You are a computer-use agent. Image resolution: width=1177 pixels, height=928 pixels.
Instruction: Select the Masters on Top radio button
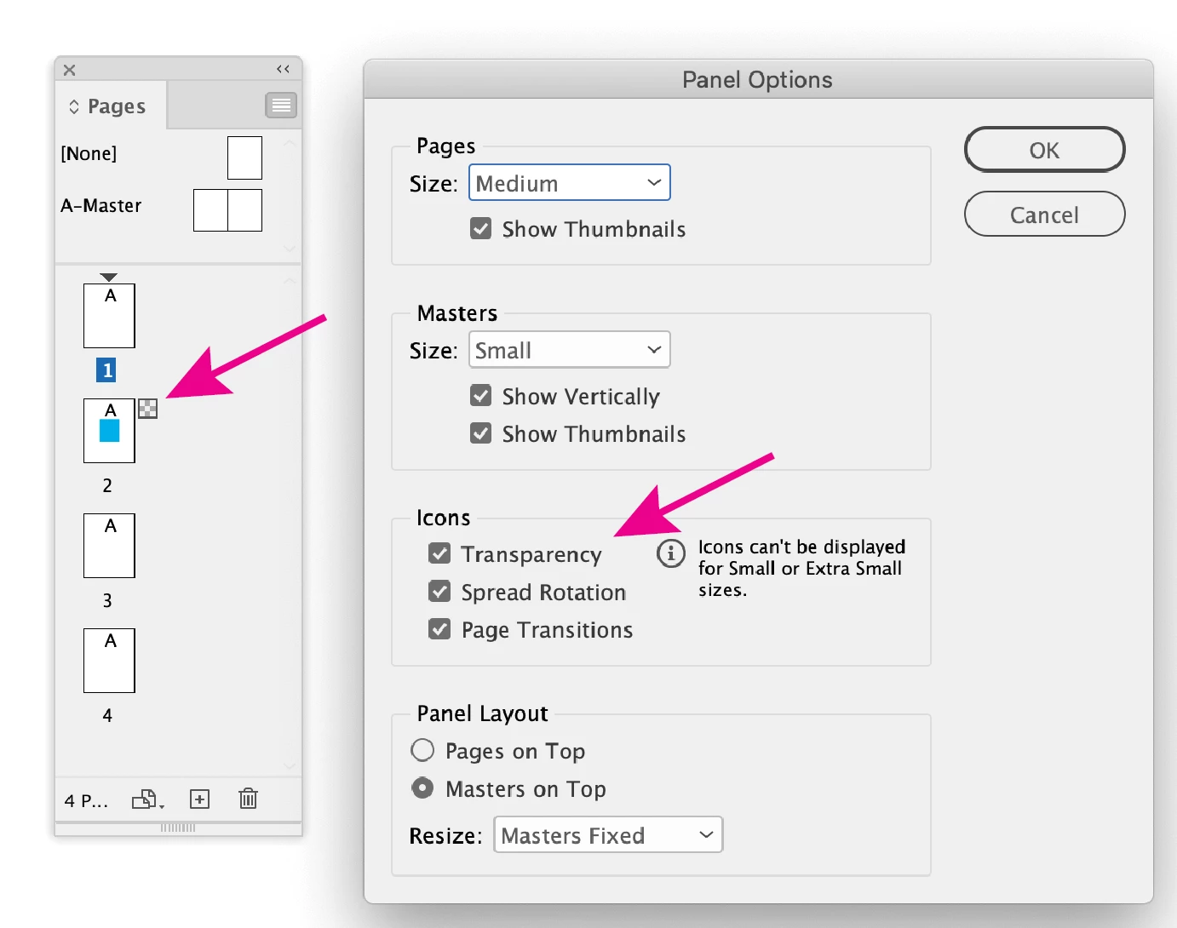(x=422, y=788)
